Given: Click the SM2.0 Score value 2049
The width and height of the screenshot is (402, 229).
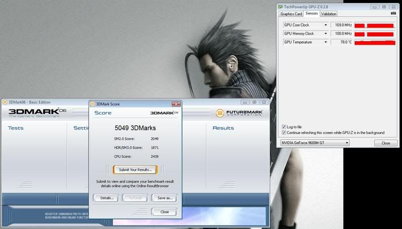Looking at the screenshot, I should click(155, 139).
